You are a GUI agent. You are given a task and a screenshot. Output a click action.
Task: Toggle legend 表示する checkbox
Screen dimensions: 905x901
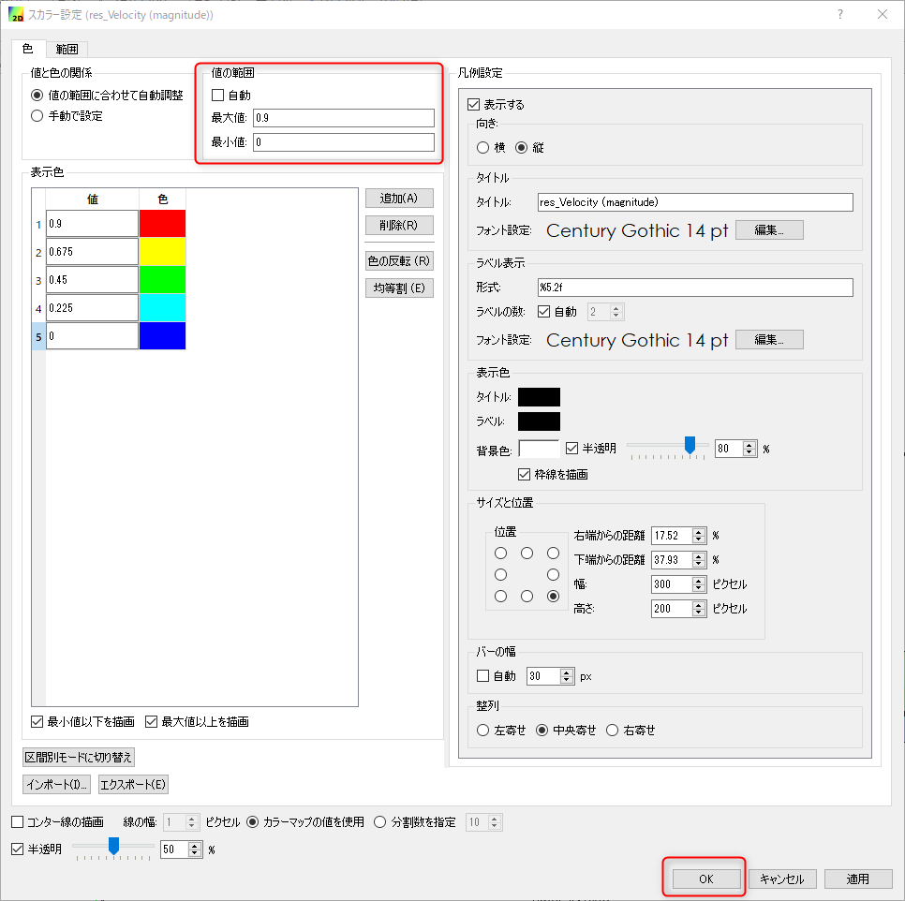click(x=474, y=104)
